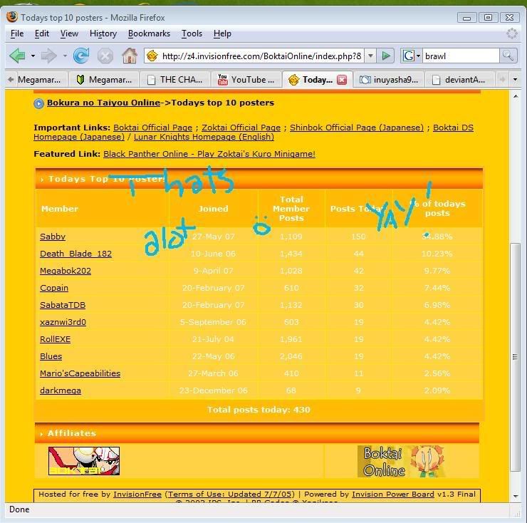The height and width of the screenshot is (523, 527).
Task: Go back with the green Back arrow
Action: pyautogui.click(x=18, y=56)
